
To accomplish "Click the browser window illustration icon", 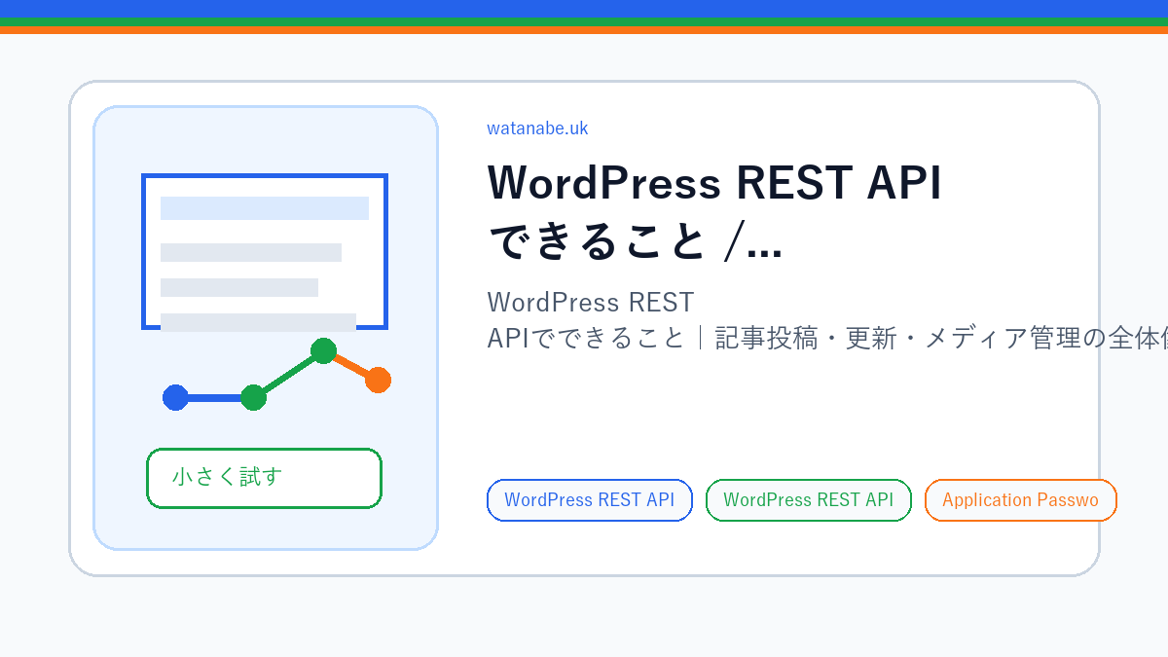I will pos(265,252).
